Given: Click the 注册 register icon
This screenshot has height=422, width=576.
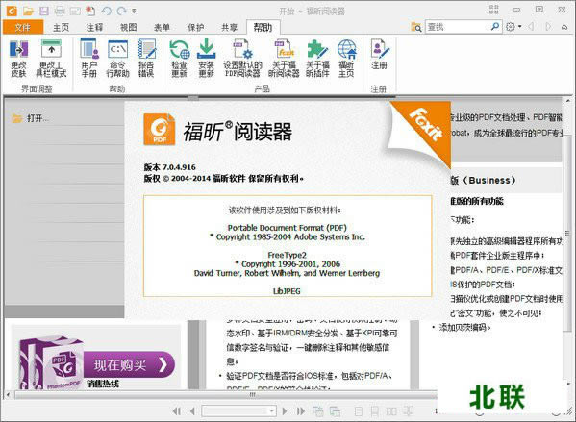Looking at the screenshot, I should 379,55.
